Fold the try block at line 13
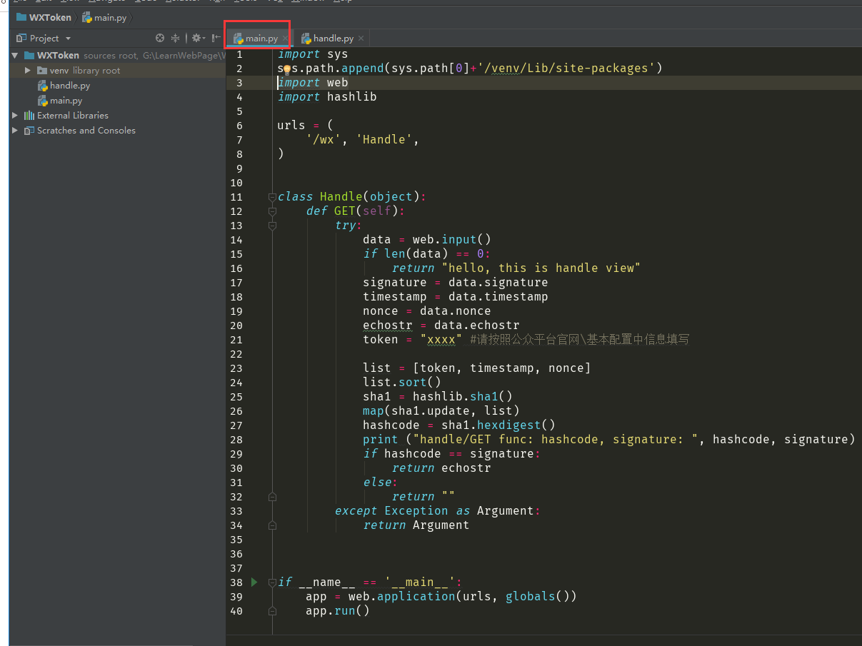 point(272,226)
